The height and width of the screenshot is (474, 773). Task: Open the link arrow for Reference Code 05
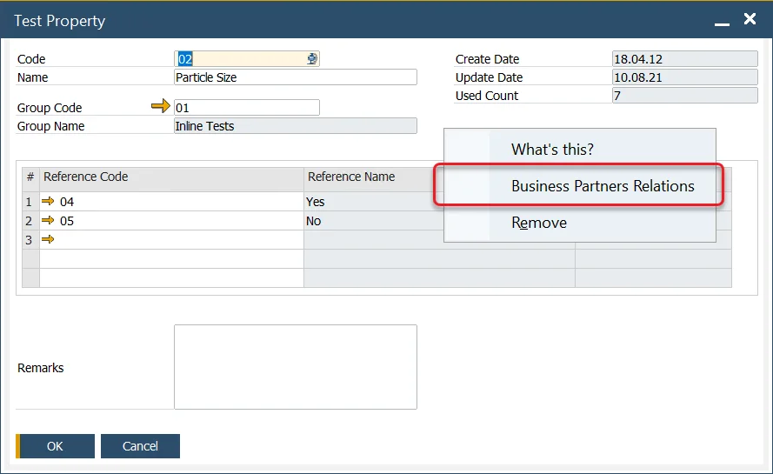(x=49, y=221)
